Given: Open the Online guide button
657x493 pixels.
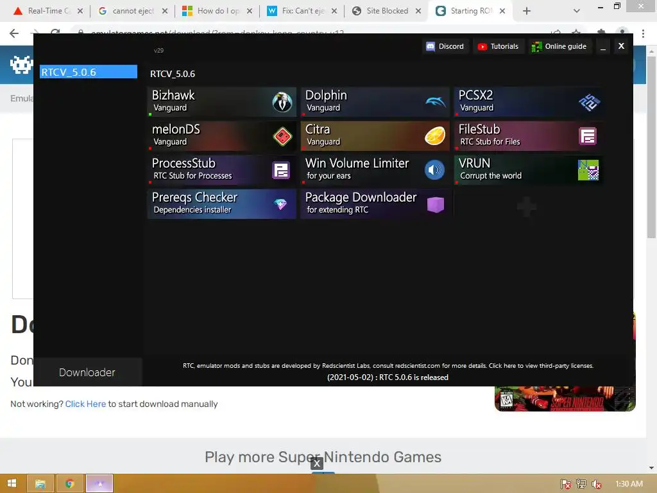Looking at the screenshot, I should click(559, 46).
